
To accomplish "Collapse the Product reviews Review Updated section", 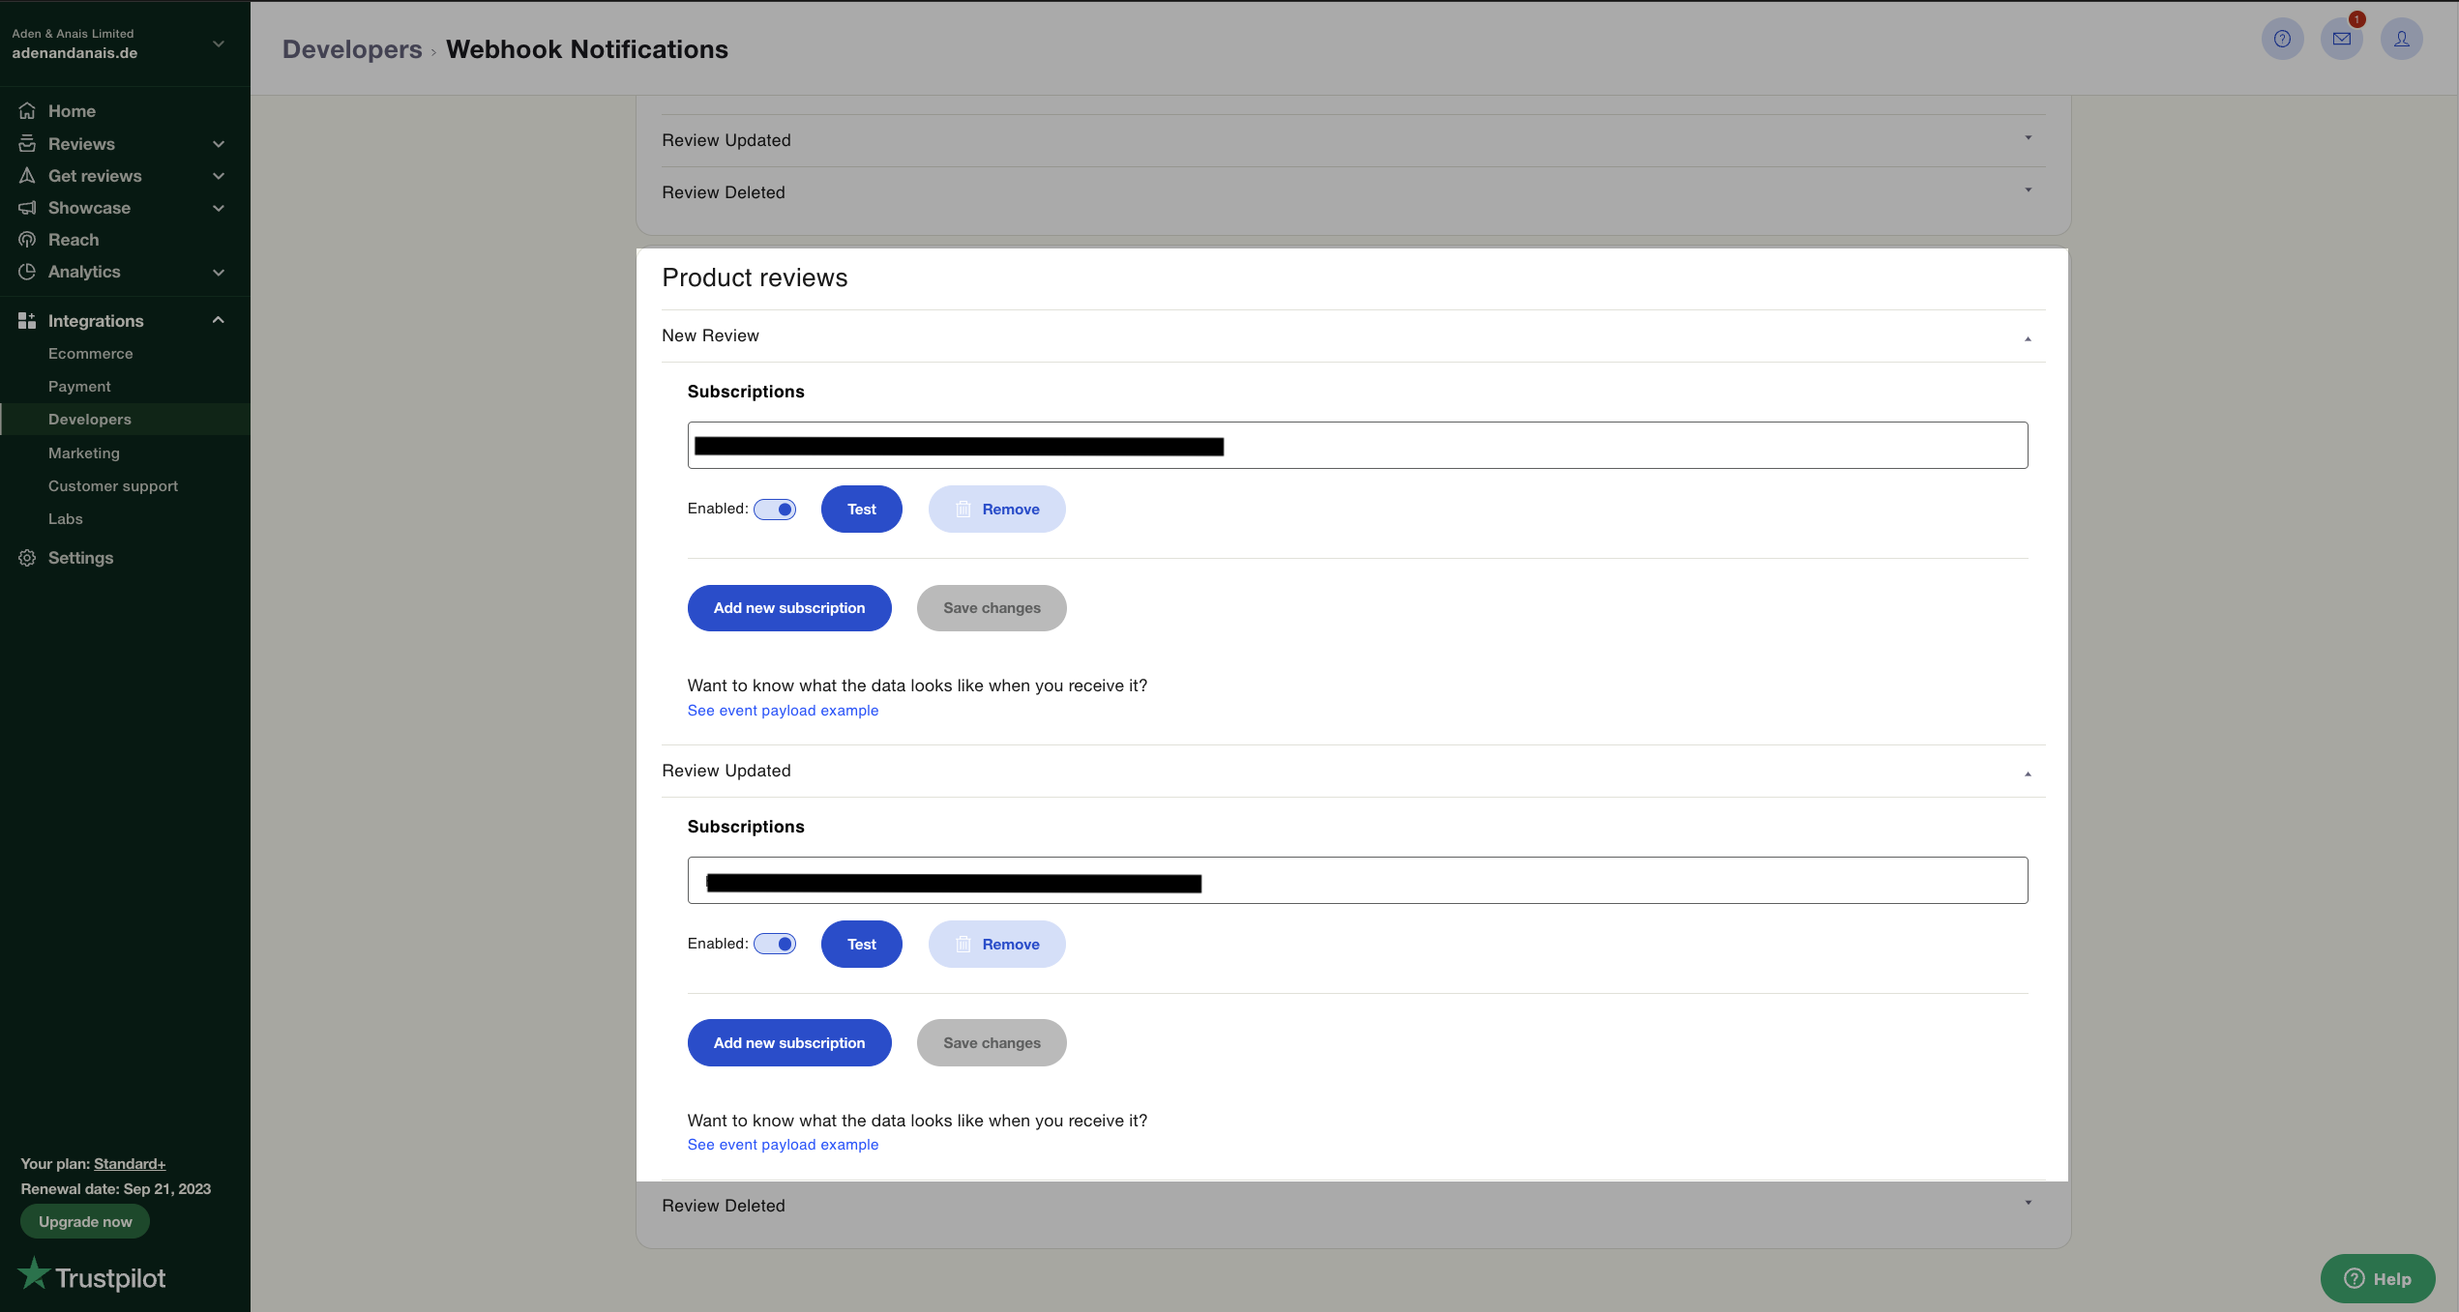I will tap(2028, 773).
